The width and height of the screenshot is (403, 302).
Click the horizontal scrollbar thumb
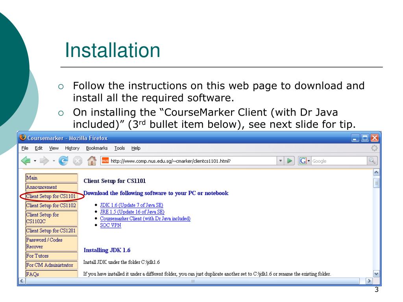(x=192, y=281)
